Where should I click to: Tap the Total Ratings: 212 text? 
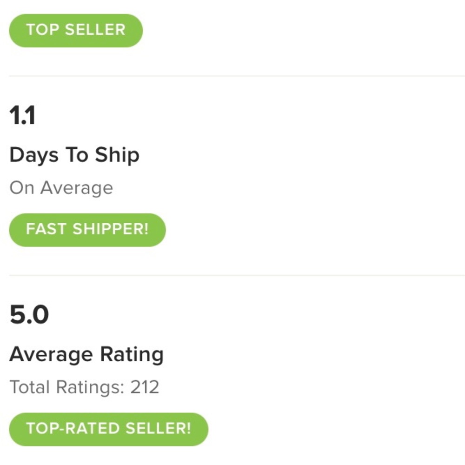pyautogui.click(x=84, y=387)
